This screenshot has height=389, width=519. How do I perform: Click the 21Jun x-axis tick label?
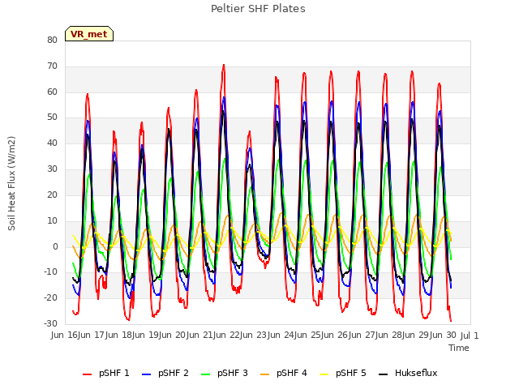(214, 336)
